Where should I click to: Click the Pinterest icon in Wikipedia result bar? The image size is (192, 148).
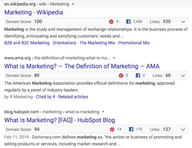click(x=111, y=22)
